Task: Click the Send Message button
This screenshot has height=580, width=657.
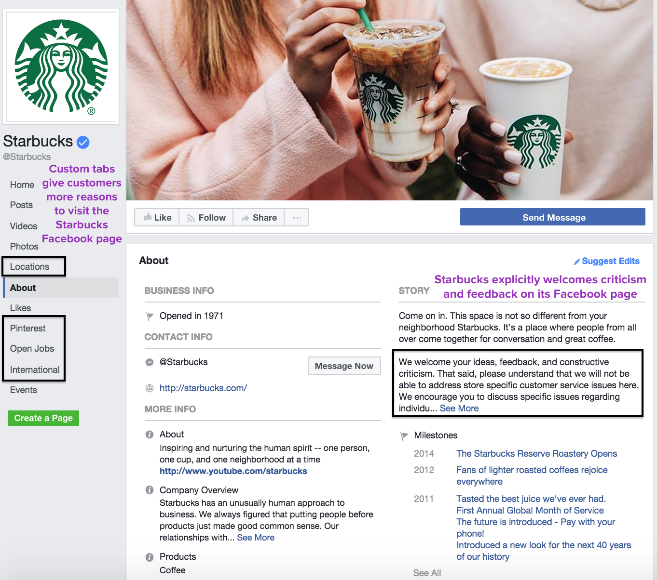Action: pyautogui.click(x=553, y=217)
